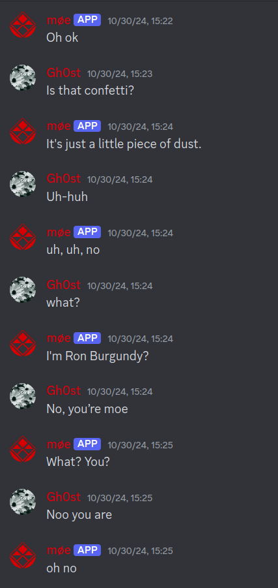The height and width of the screenshot is (588, 278).
Task: Click møe's avatar next to the dust message
Action: tap(22, 131)
